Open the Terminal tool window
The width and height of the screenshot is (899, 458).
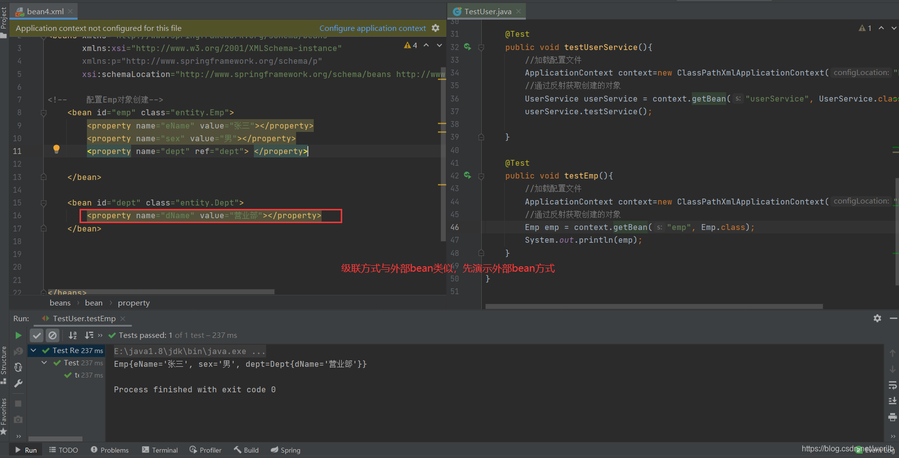coord(160,450)
